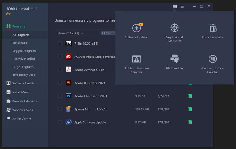
Task: Show Infrequently Used programs
Action: [x=24, y=75]
